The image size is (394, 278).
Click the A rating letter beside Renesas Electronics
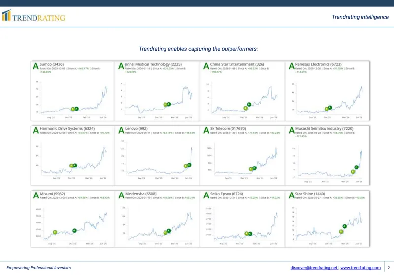(292, 66)
